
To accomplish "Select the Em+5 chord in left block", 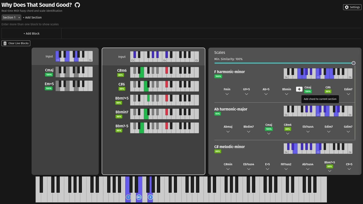I will pyautogui.click(x=49, y=84).
